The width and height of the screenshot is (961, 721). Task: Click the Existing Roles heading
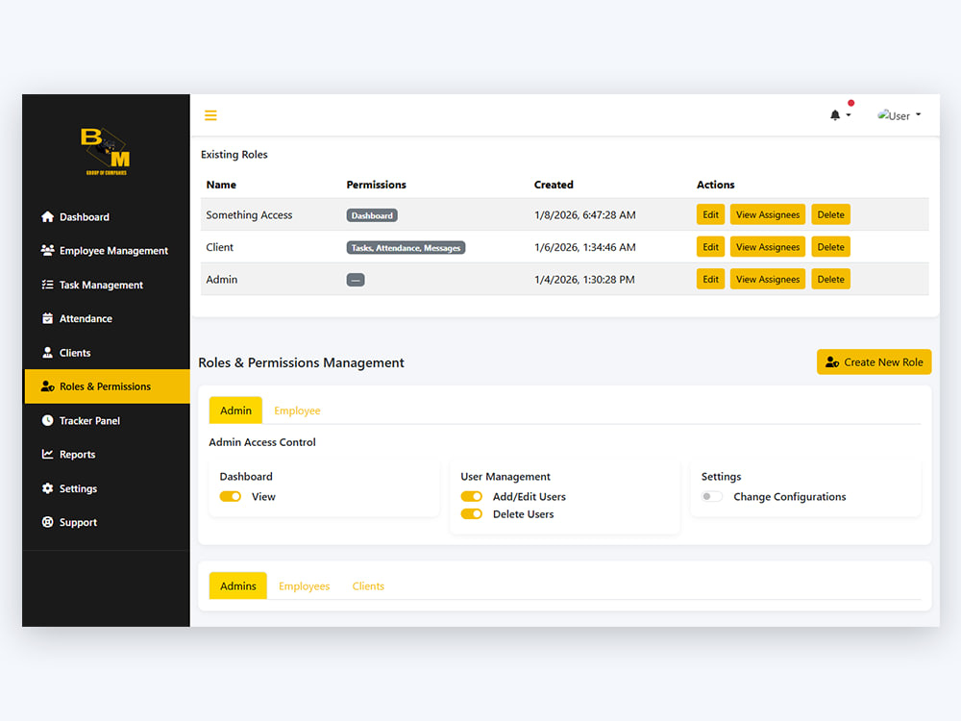tap(234, 155)
